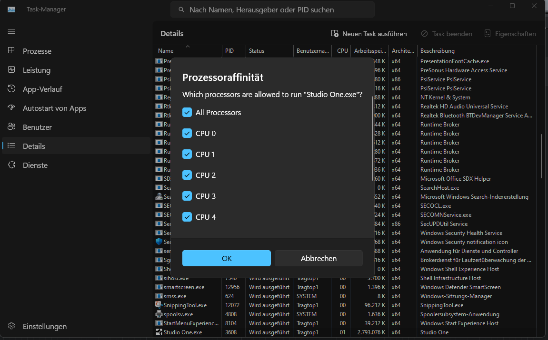Screen dimensions: 548x340
Task: Click the Task beenden button
Action: pos(446,33)
